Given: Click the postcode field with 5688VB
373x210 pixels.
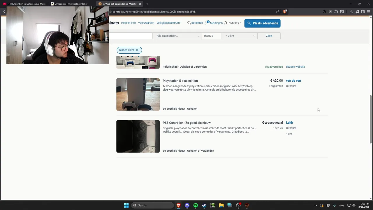Looking at the screenshot, I should pyautogui.click(x=212, y=36).
